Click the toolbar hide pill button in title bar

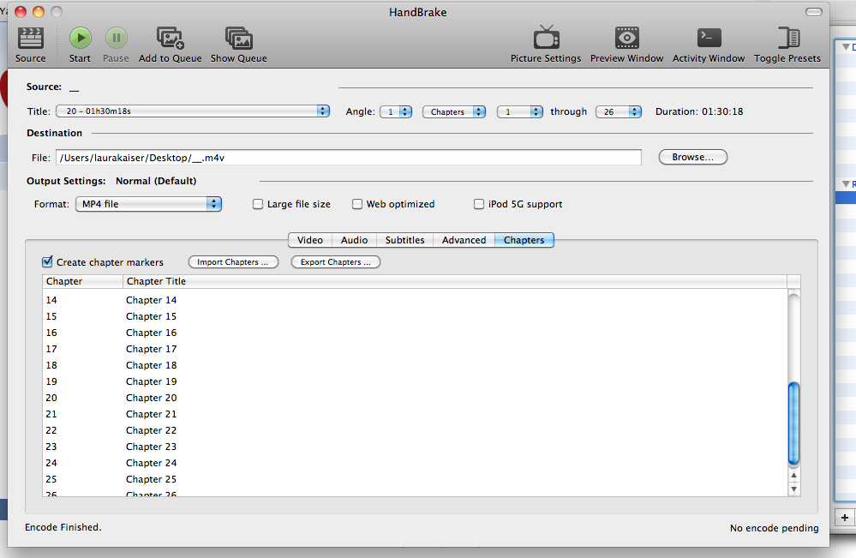pyautogui.click(x=813, y=12)
